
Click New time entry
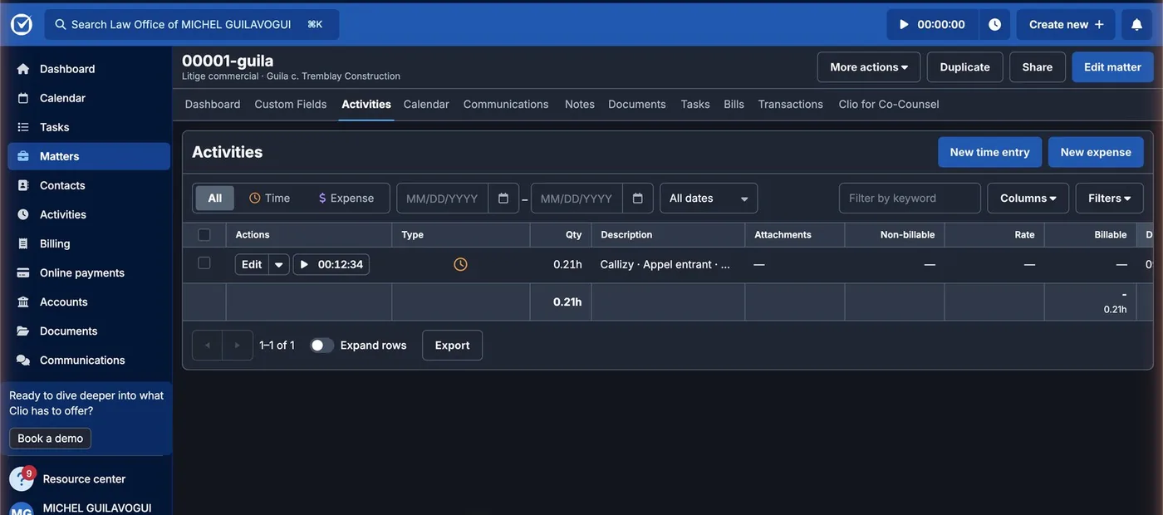click(x=990, y=153)
